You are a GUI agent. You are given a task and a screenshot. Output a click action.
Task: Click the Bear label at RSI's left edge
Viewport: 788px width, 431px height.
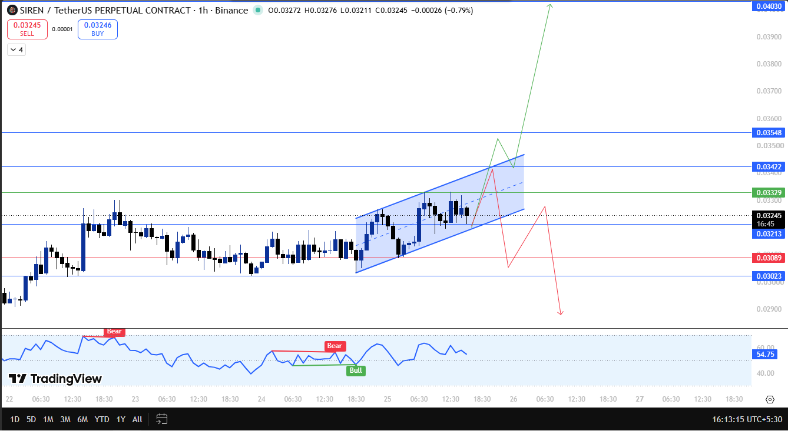114,332
